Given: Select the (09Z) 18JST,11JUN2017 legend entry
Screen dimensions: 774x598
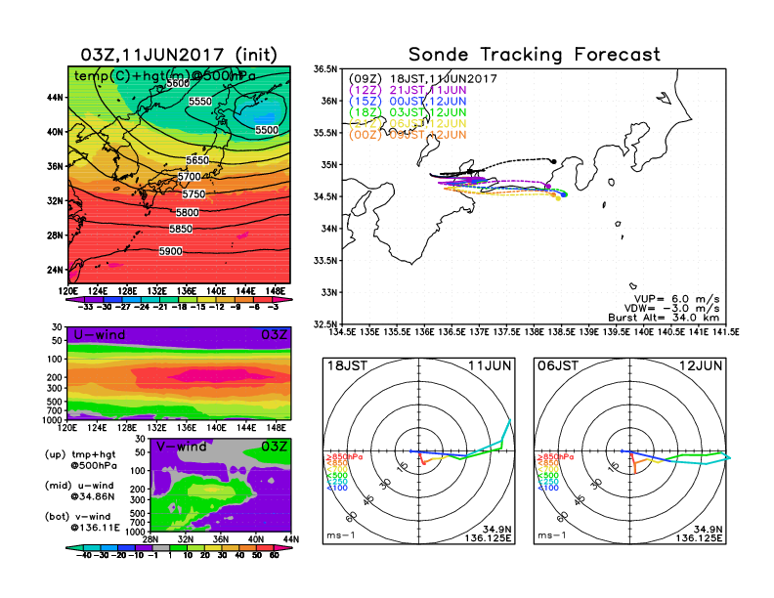Looking at the screenshot, I should pyautogui.click(x=423, y=78).
